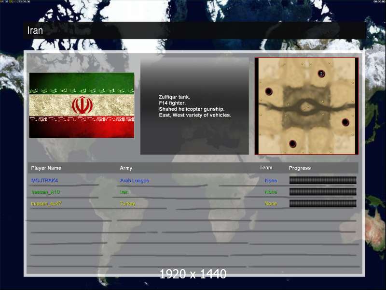Click the numbered 2 start position marker

coord(321,73)
